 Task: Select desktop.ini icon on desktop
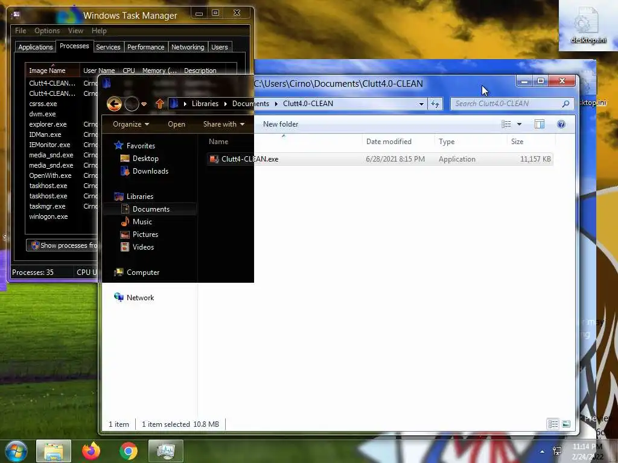(588, 26)
